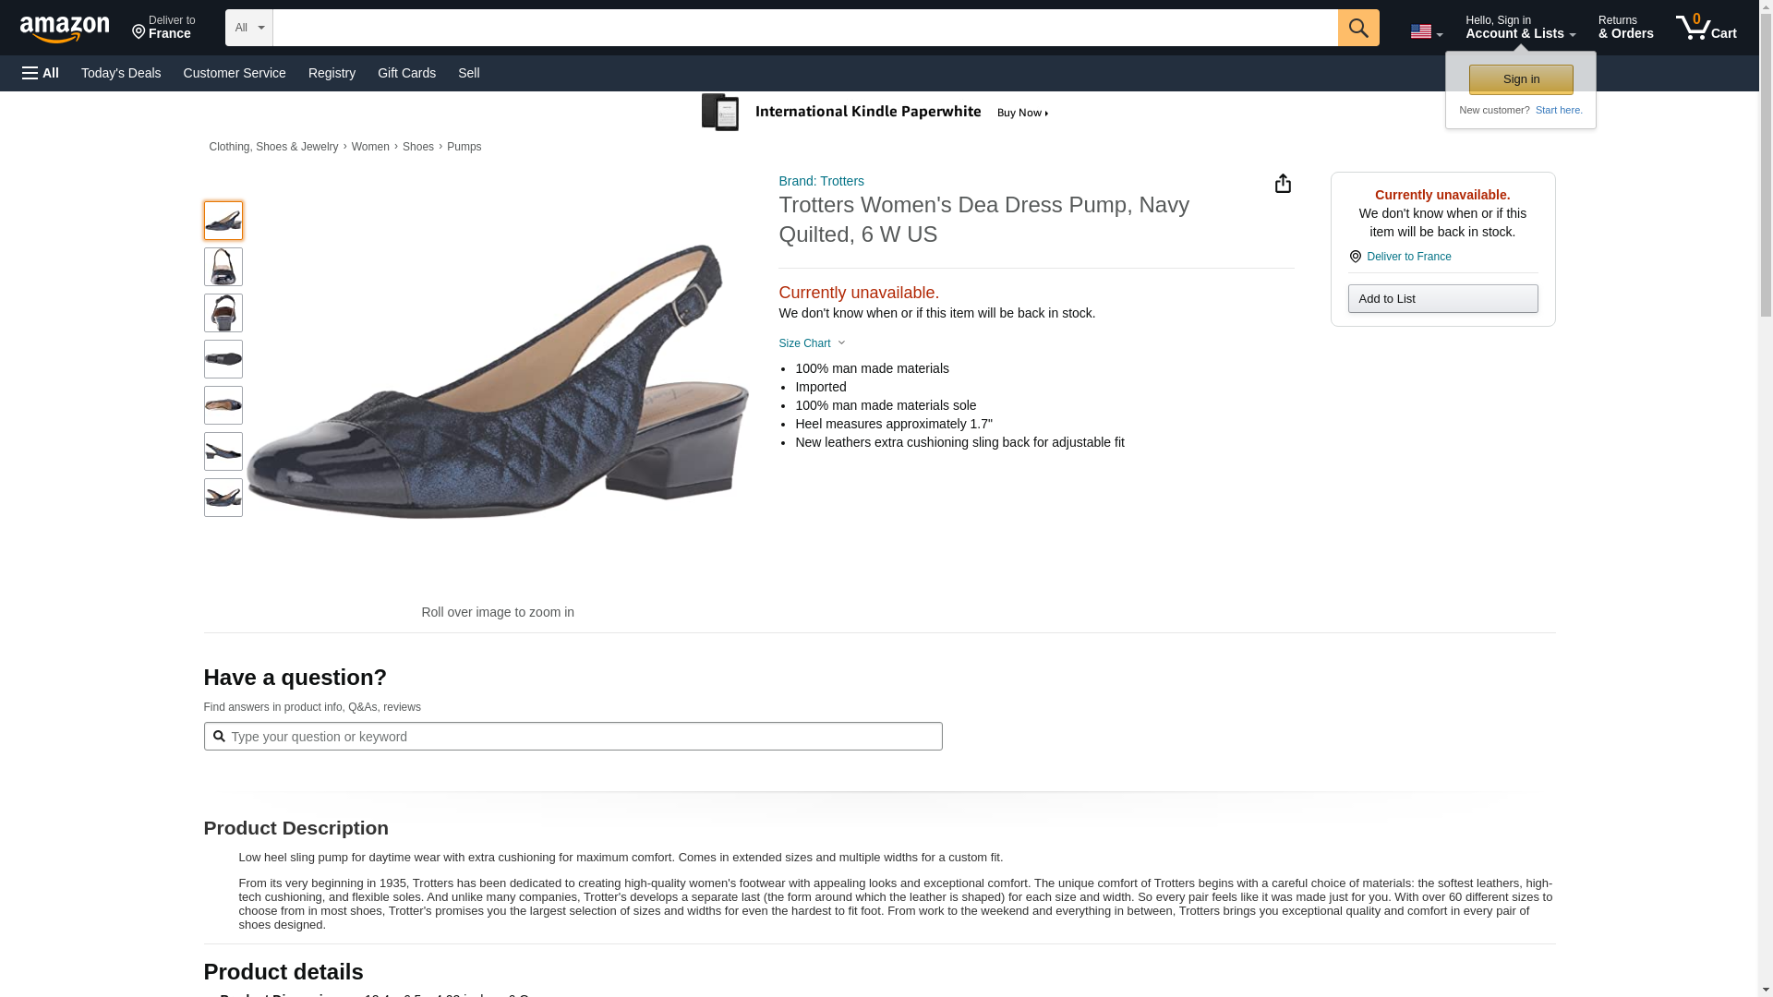
Task: Click the share icon beside the product title
Action: 1282,184
